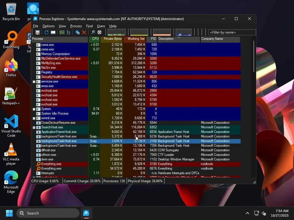Screen dimensions: 294x220
Task: Select Everything.exe with PID 3180
Action: coord(136,164)
